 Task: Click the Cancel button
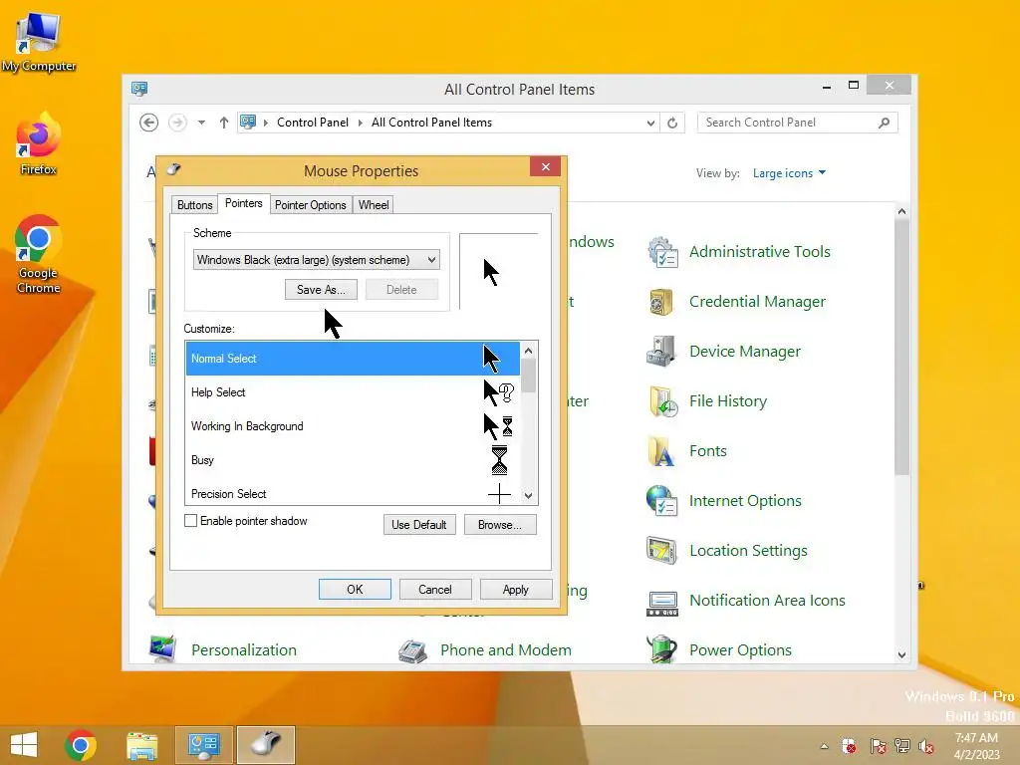[434, 590]
